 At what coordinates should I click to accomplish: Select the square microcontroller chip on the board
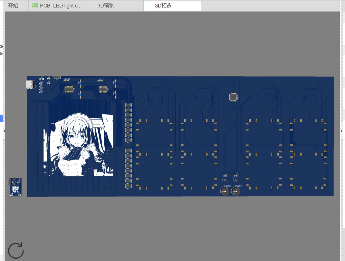[233, 97]
